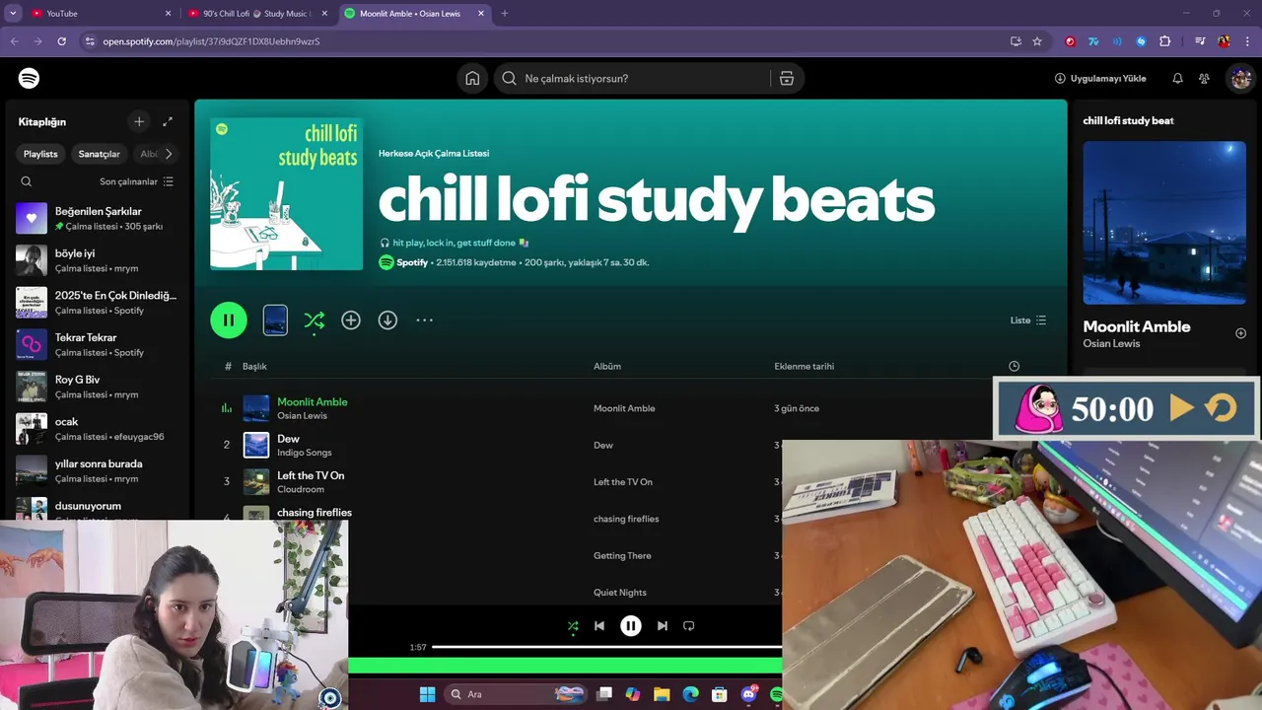Open the blue sound waves browser extension

pyautogui.click(x=1117, y=41)
